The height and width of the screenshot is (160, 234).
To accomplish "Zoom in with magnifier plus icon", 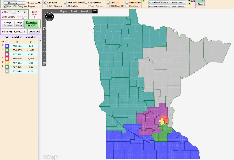I will (x=44, y=28).
